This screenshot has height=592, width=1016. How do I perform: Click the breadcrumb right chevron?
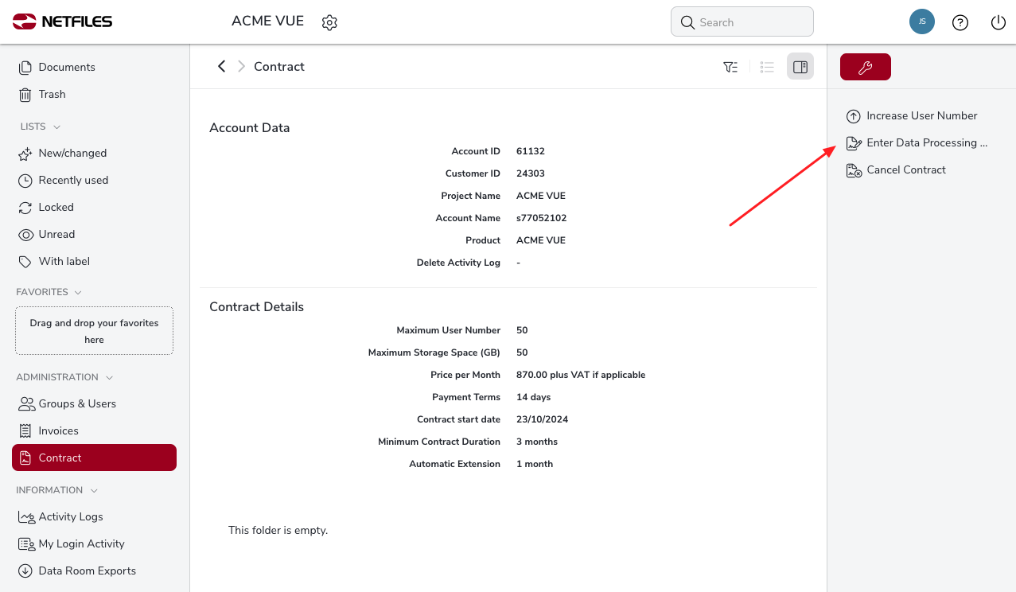point(241,67)
